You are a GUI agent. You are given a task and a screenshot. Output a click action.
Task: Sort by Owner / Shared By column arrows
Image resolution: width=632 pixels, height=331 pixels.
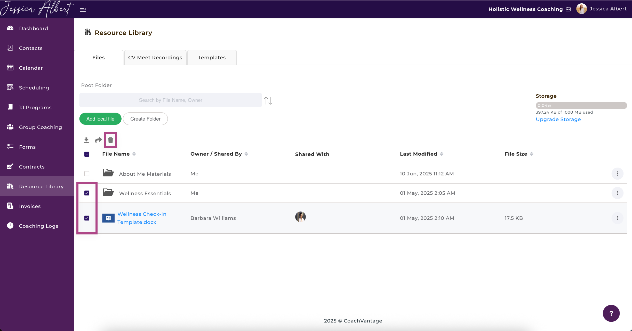point(246,154)
